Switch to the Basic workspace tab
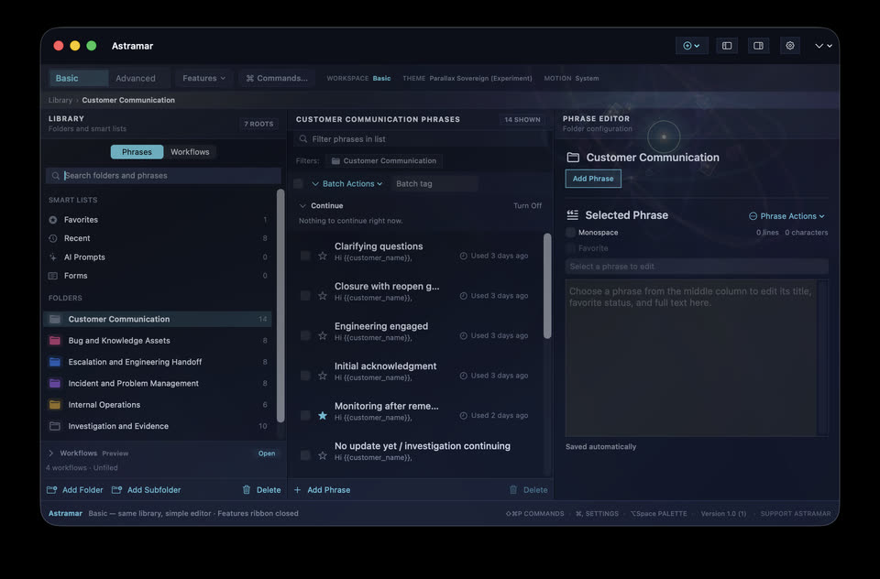 [x=78, y=78]
